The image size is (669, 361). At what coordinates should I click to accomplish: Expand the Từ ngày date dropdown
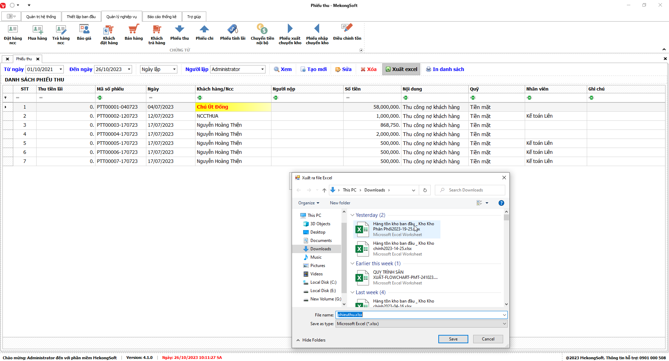(61, 69)
